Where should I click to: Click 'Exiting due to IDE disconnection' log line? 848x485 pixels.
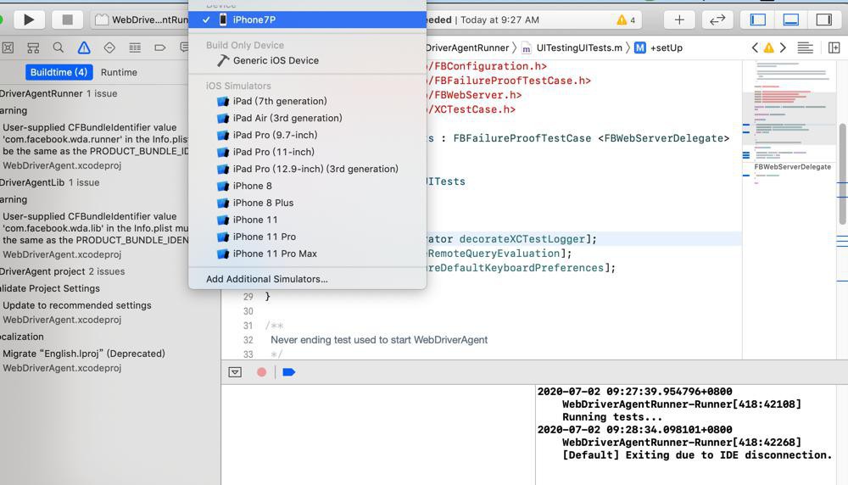coord(697,455)
